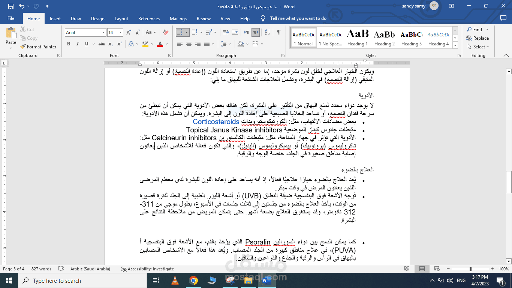Viewport: 512px width, 288px height.
Task: Switch to the Layout tab
Action: [121, 18]
